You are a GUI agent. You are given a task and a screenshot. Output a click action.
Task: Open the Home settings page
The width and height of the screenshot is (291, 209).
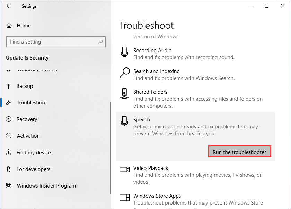point(24,25)
